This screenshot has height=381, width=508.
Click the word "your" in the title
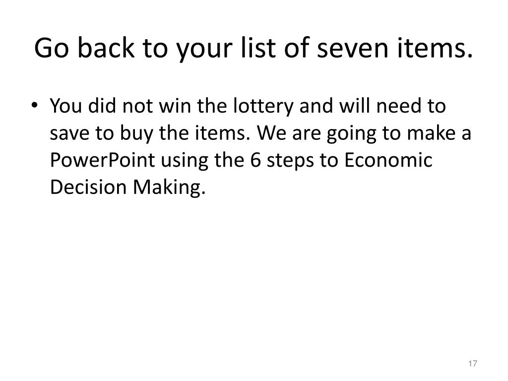click(x=204, y=51)
